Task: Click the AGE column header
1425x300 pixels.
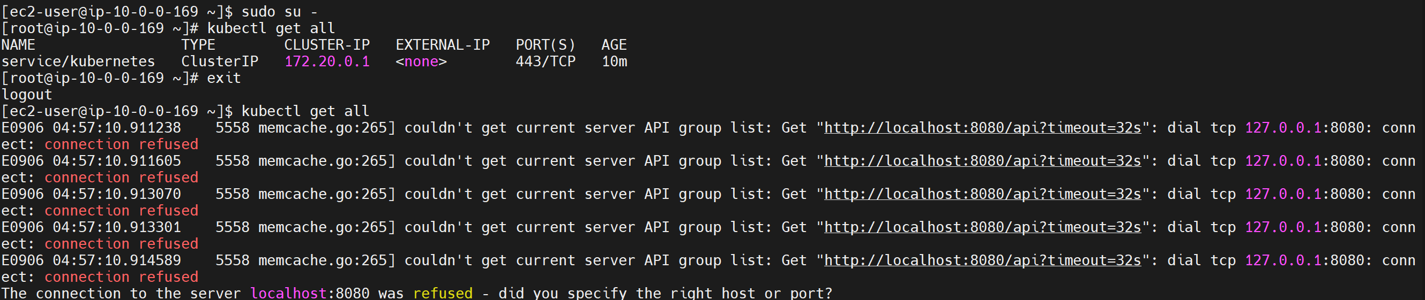Action: 614,45
